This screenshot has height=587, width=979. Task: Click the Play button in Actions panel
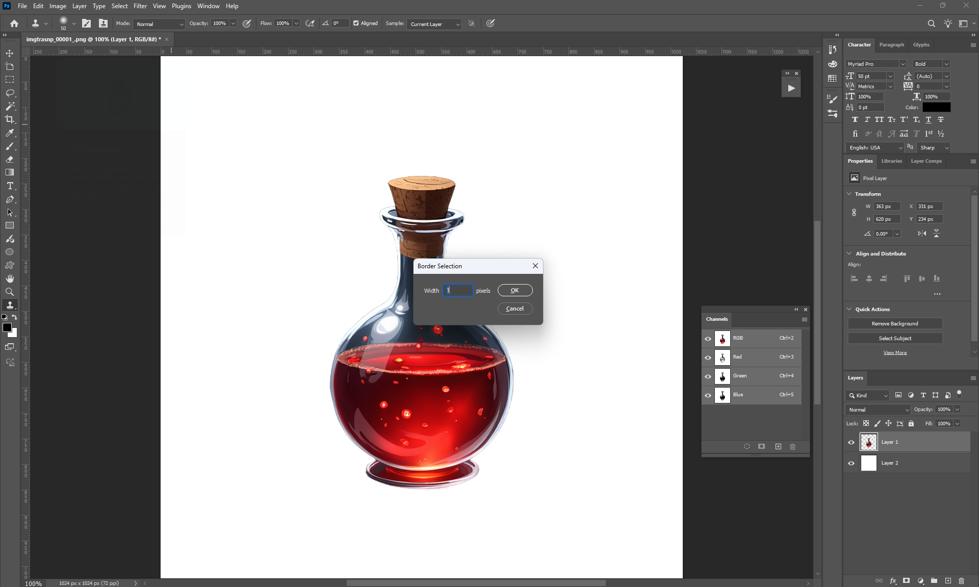pos(791,88)
